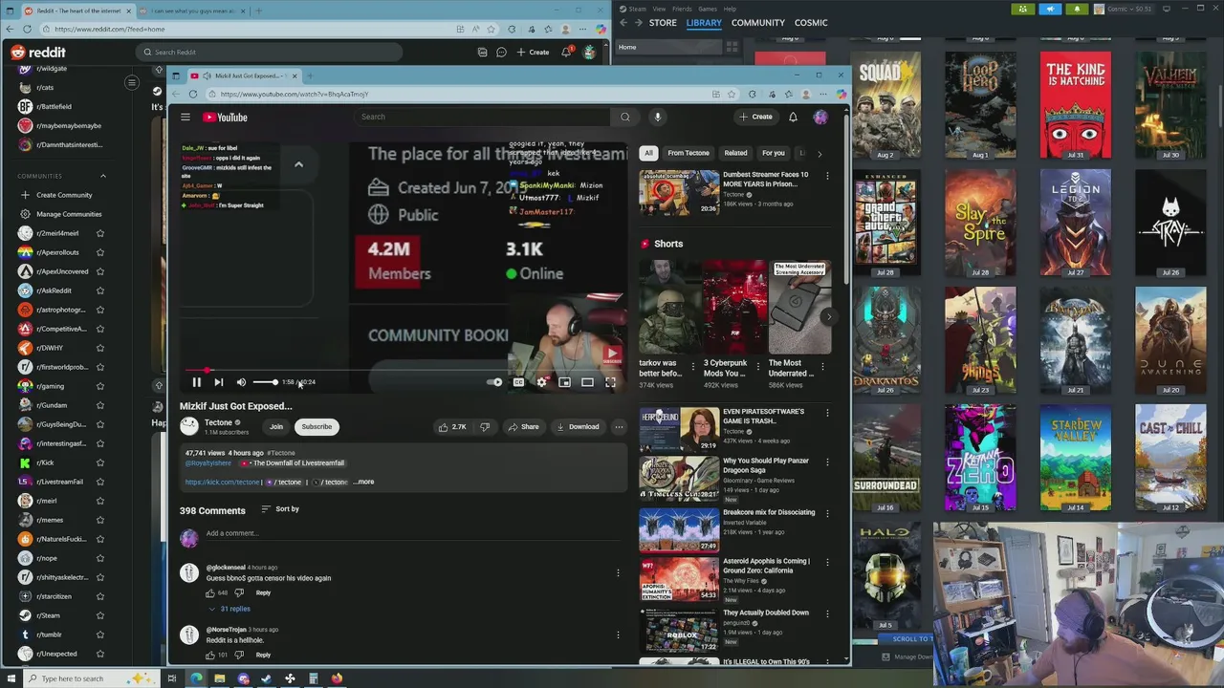Download the YouTube video
Image resolution: width=1224 pixels, height=688 pixels.
(578, 427)
